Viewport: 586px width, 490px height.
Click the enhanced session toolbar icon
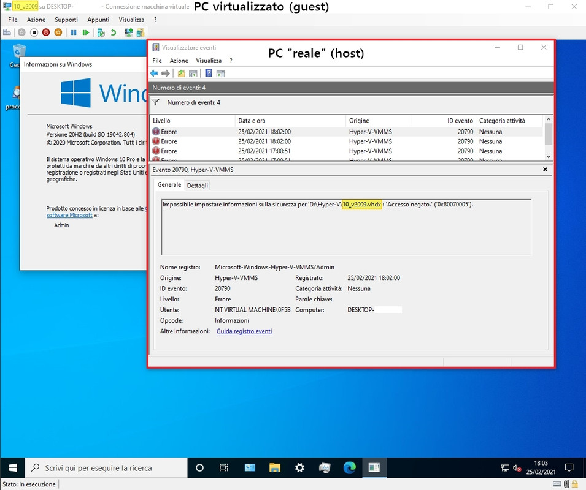(x=129, y=32)
